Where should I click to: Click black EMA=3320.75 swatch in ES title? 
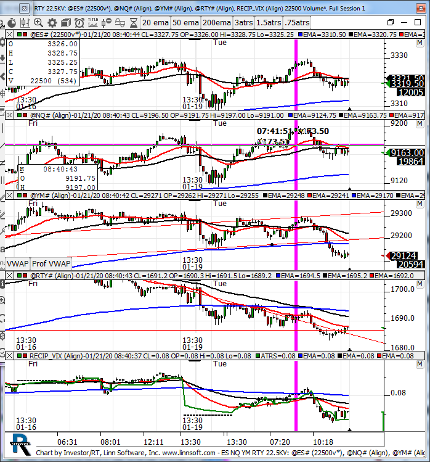pos(351,35)
